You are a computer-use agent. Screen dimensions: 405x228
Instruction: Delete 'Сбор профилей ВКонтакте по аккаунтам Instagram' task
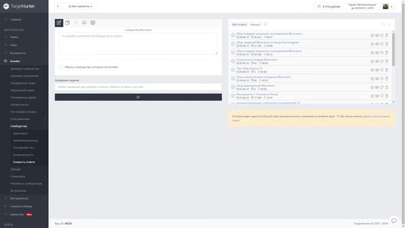(x=387, y=44)
